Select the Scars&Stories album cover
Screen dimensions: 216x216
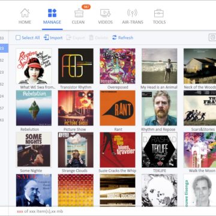click(x=200, y=108)
